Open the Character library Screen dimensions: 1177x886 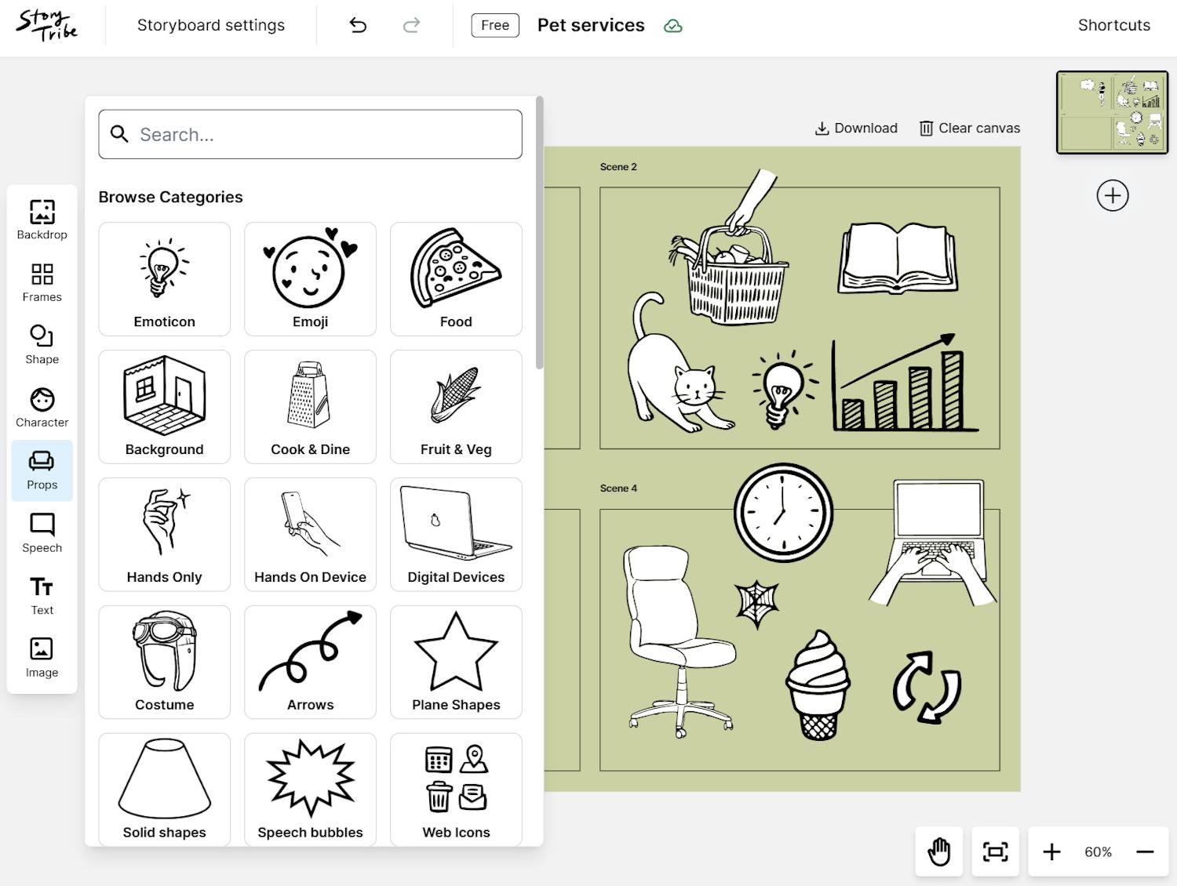pyautogui.click(x=42, y=408)
